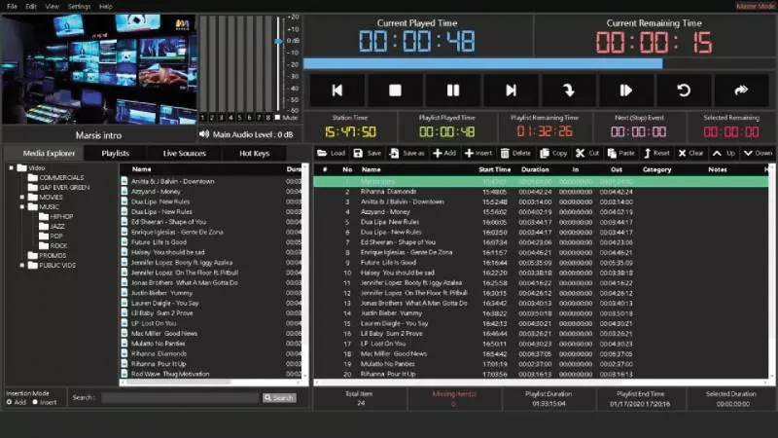Click the search magnifier Search button
778x438 pixels.
pyautogui.click(x=279, y=398)
